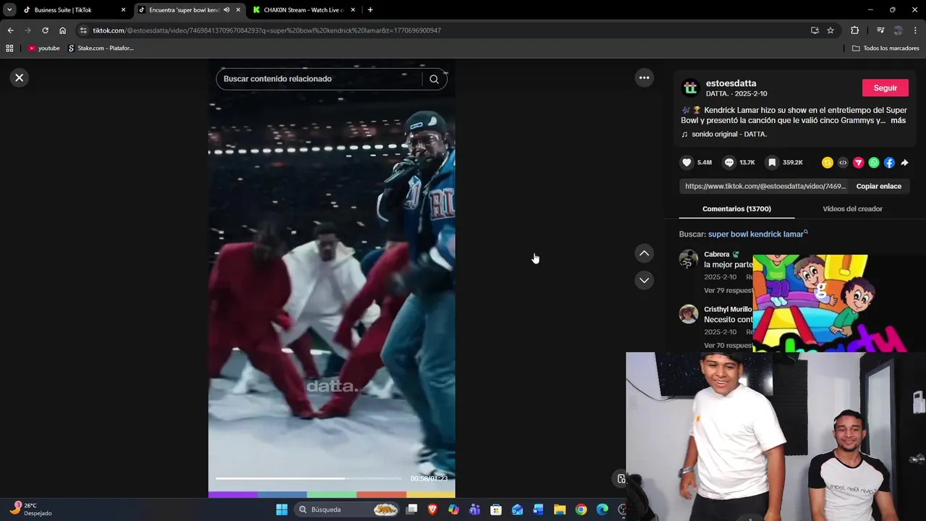Open Microsoft Copilot from taskbar
This screenshot has height=521, width=926.
(454, 509)
